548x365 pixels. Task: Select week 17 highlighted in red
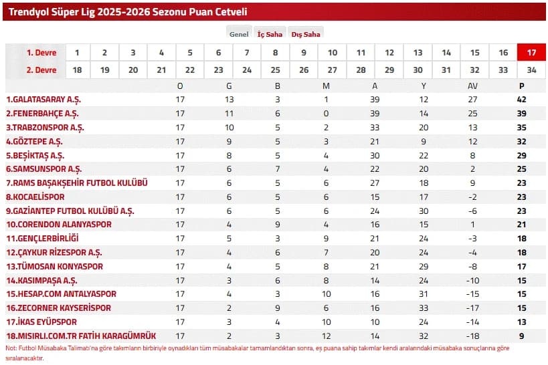(x=531, y=53)
